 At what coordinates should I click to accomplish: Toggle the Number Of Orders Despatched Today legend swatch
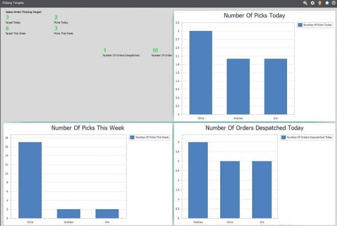point(284,137)
